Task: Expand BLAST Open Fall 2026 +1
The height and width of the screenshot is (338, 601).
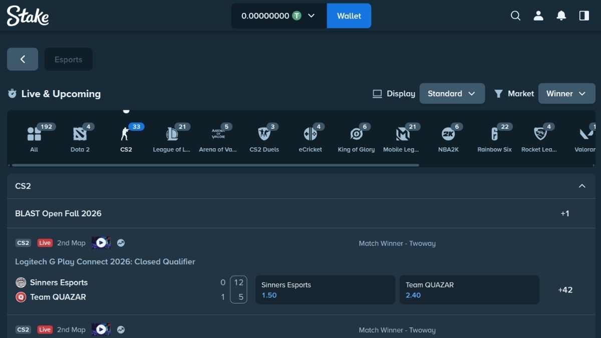Action: [x=565, y=214]
